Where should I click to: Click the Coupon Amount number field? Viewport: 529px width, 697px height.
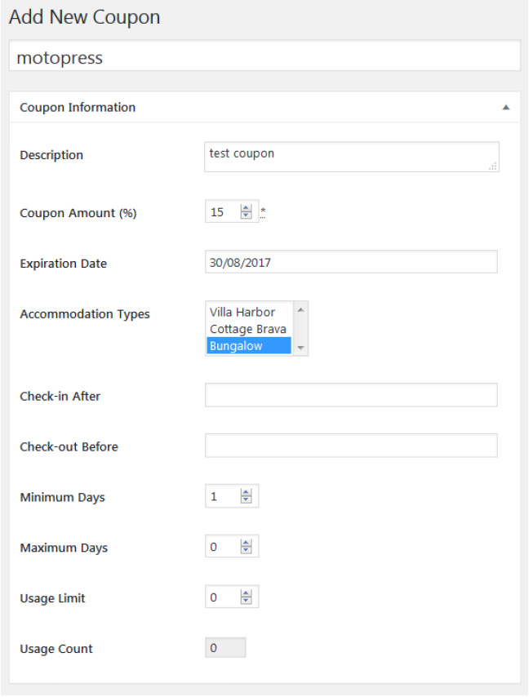coord(222,212)
